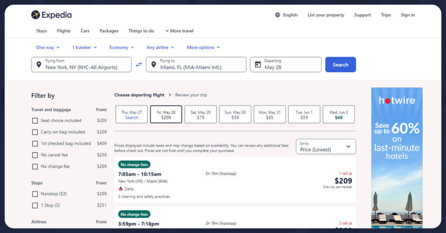Click the Flying from New York field

pos(81,65)
